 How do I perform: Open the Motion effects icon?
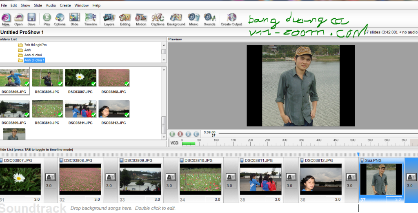click(x=141, y=18)
